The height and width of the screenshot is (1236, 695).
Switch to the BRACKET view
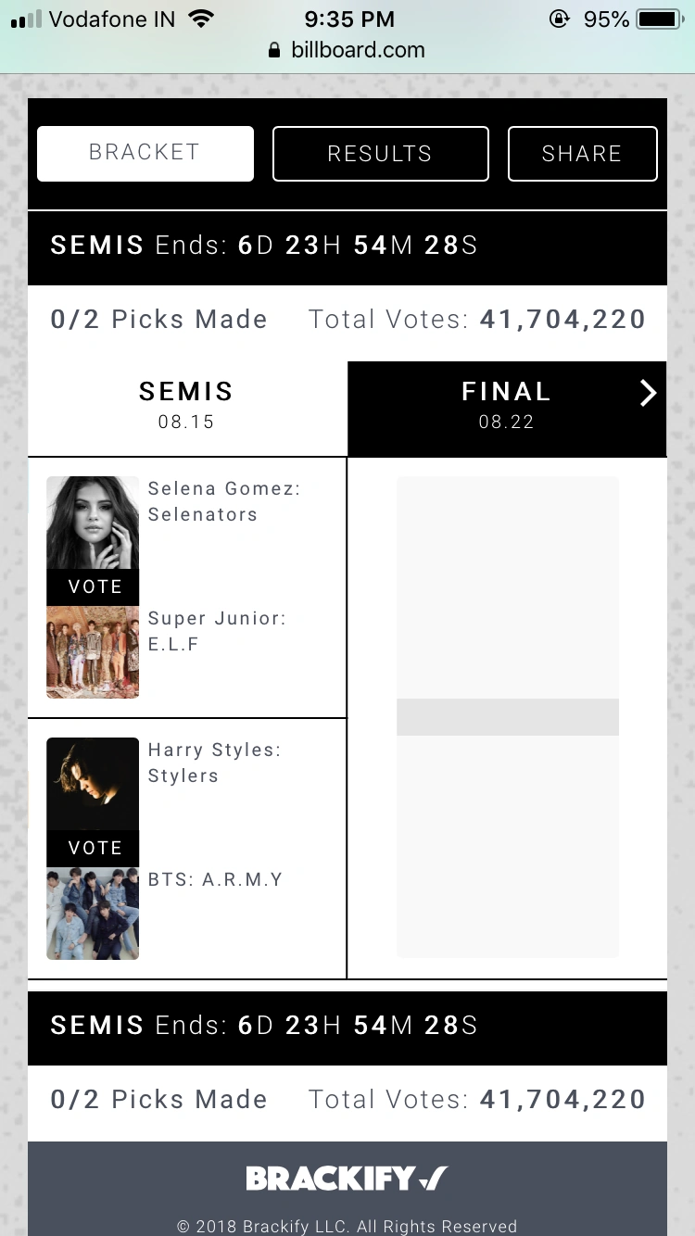coord(145,153)
